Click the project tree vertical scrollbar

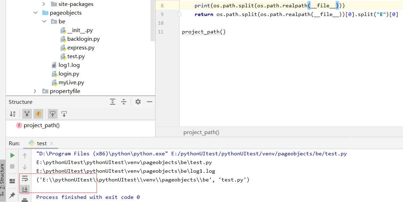(153, 21)
